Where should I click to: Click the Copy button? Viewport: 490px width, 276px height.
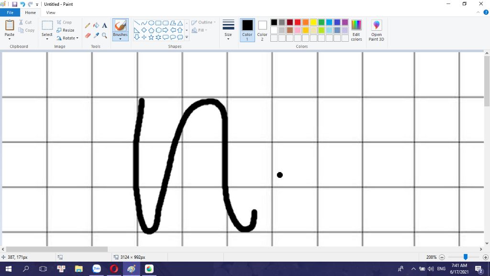point(26,30)
